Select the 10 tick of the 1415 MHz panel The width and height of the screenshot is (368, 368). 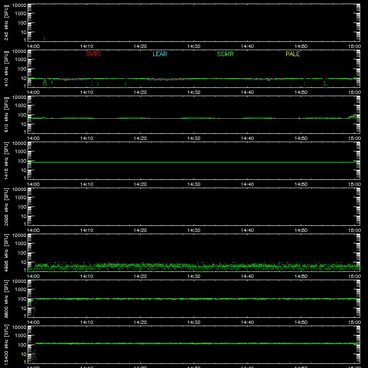[x=23, y=170]
